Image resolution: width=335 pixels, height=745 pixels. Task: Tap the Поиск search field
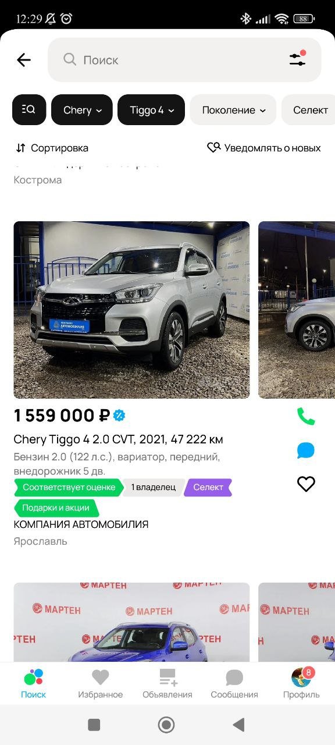[184, 59]
